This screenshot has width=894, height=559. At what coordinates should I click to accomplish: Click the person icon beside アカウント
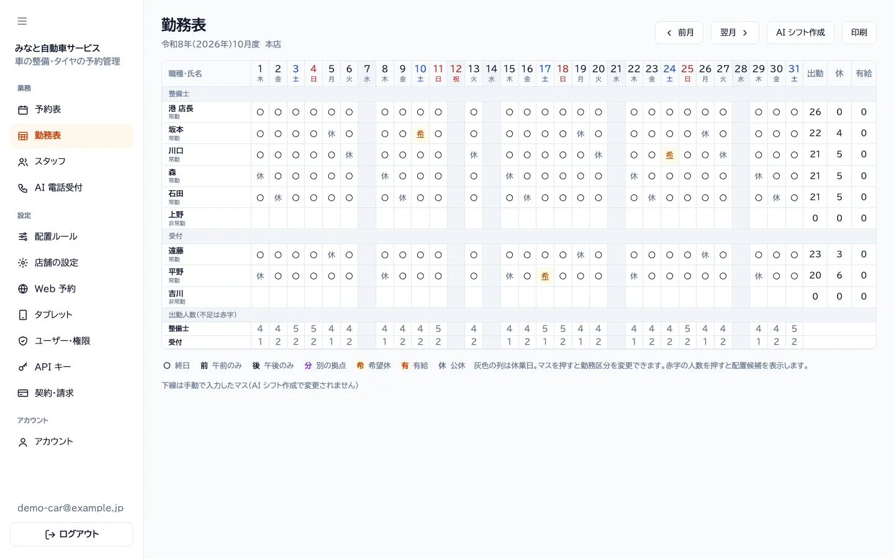point(23,442)
